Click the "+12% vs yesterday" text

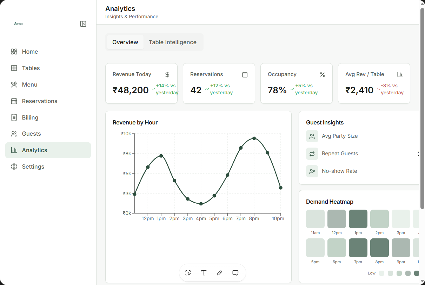tap(221, 89)
